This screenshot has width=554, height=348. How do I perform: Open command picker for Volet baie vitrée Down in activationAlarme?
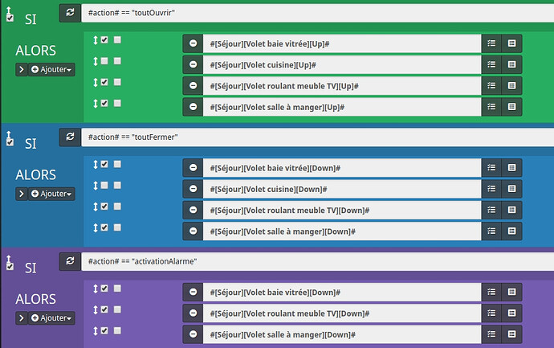(511, 292)
